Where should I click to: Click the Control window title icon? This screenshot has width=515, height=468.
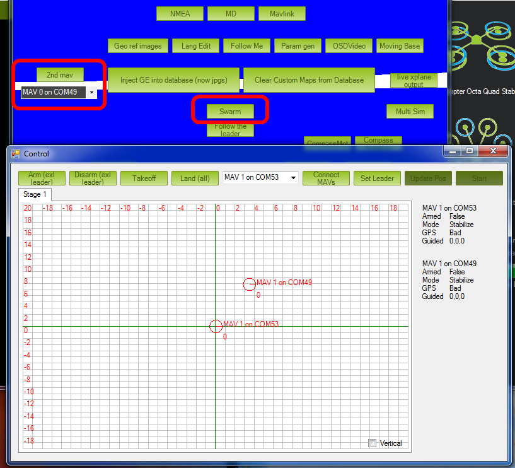[x=16, y=153]
